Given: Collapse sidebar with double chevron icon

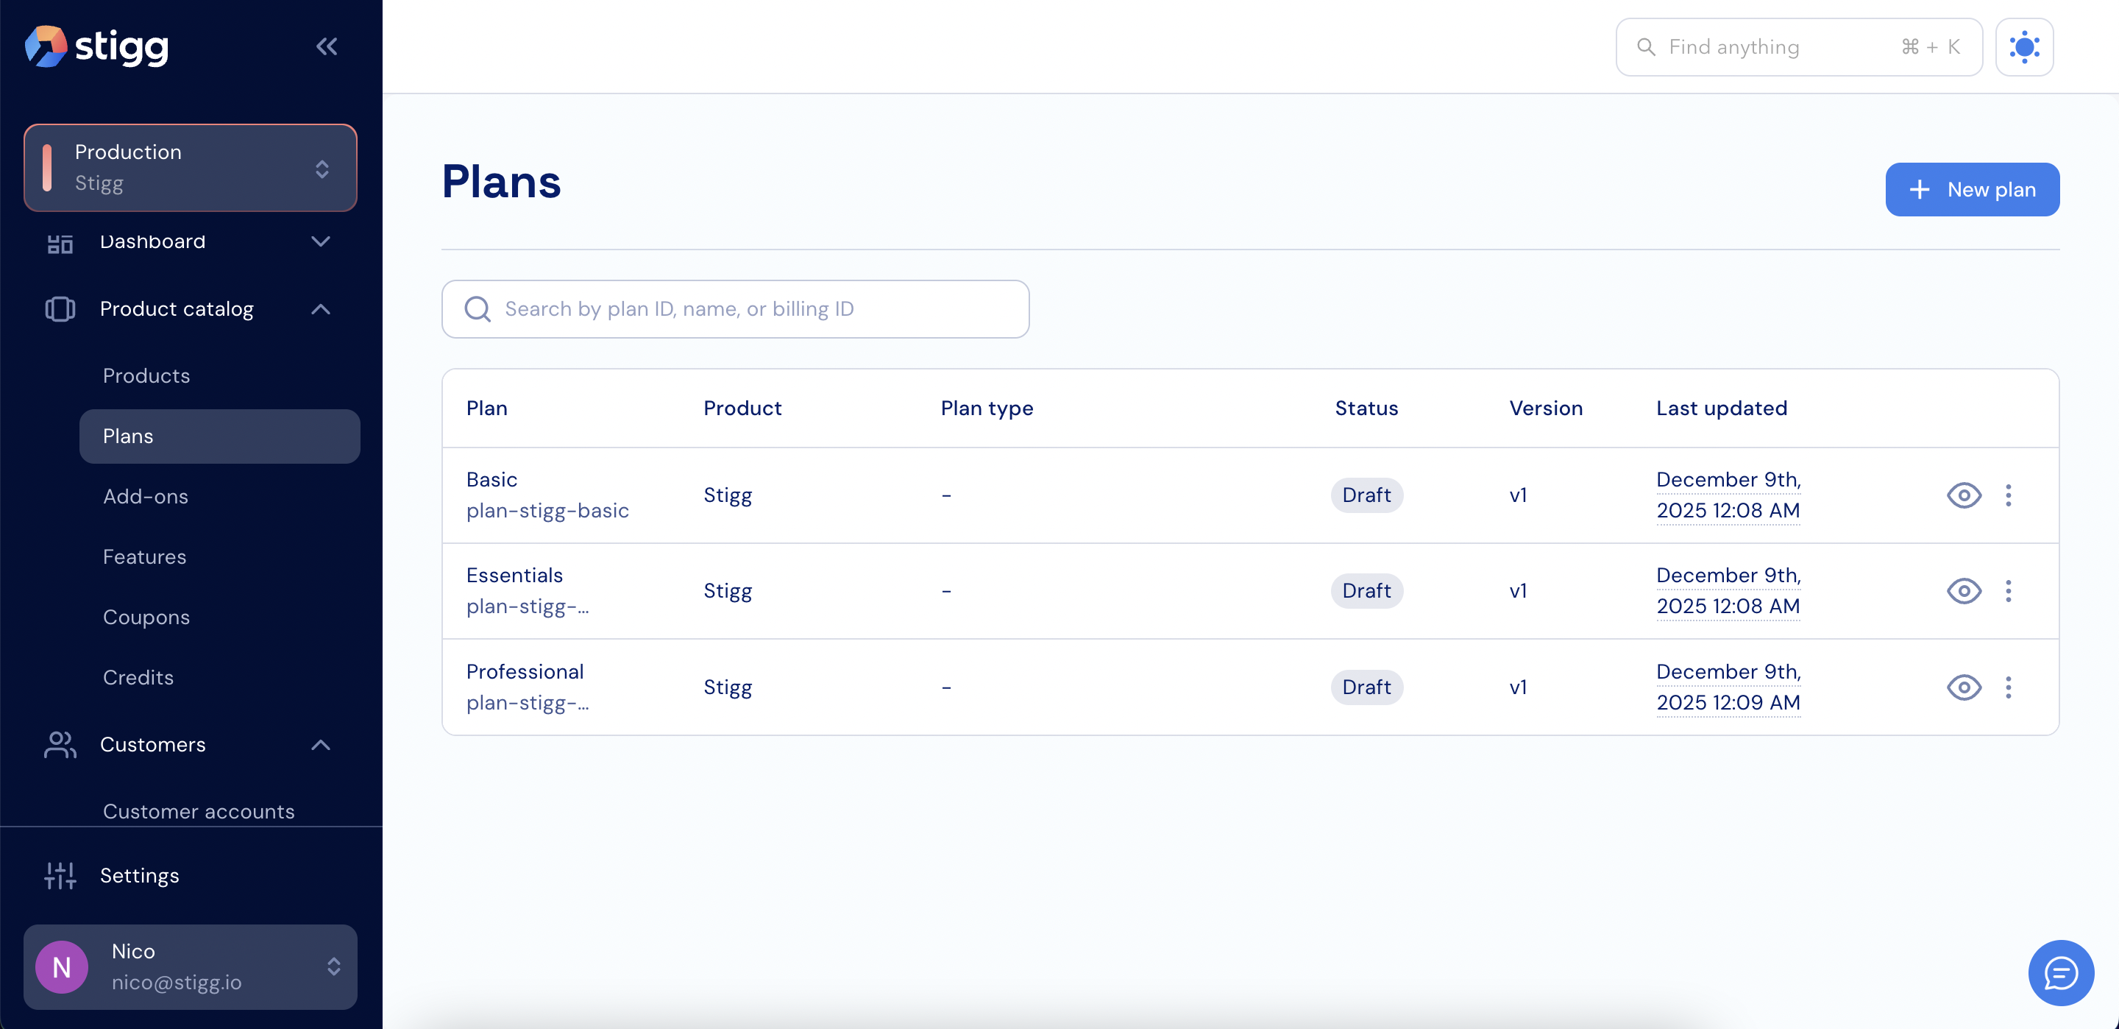Looking at the screenshot, I should pyautogui.click(x=327, y=47).
